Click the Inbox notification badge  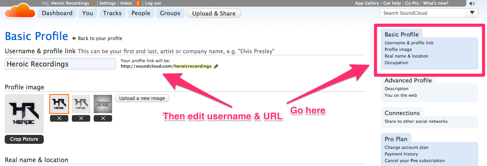pyautogui.click(x=137, y=3)
